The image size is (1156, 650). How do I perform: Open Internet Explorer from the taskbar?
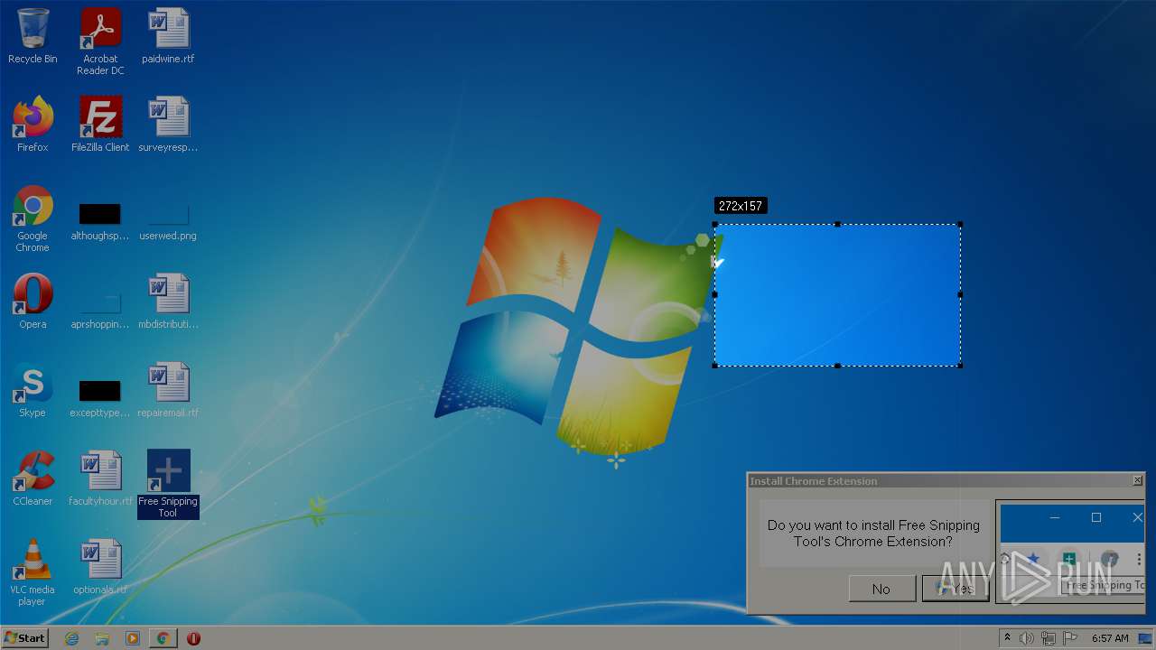pyautogui.click(x=71, y=638)
